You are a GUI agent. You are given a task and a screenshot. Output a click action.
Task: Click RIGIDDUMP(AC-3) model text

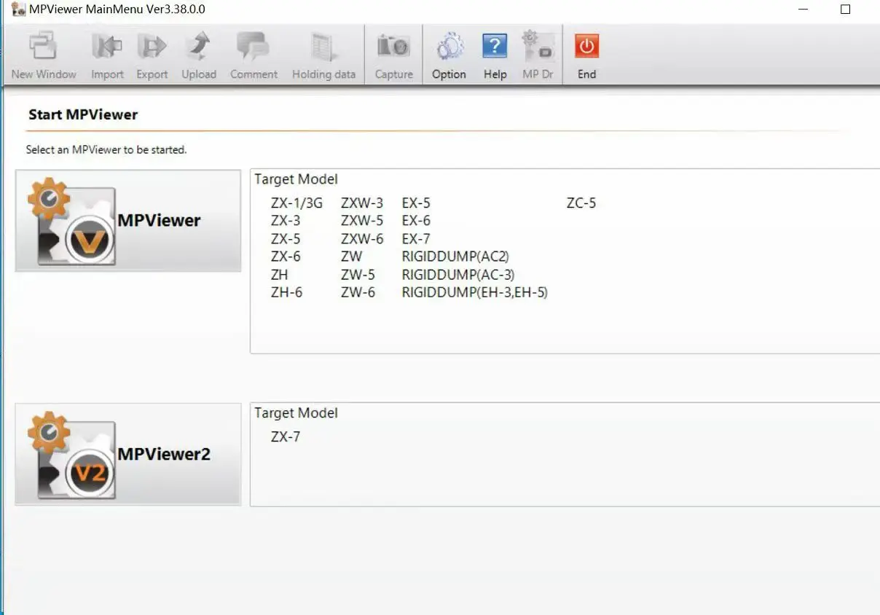(457, 275)
